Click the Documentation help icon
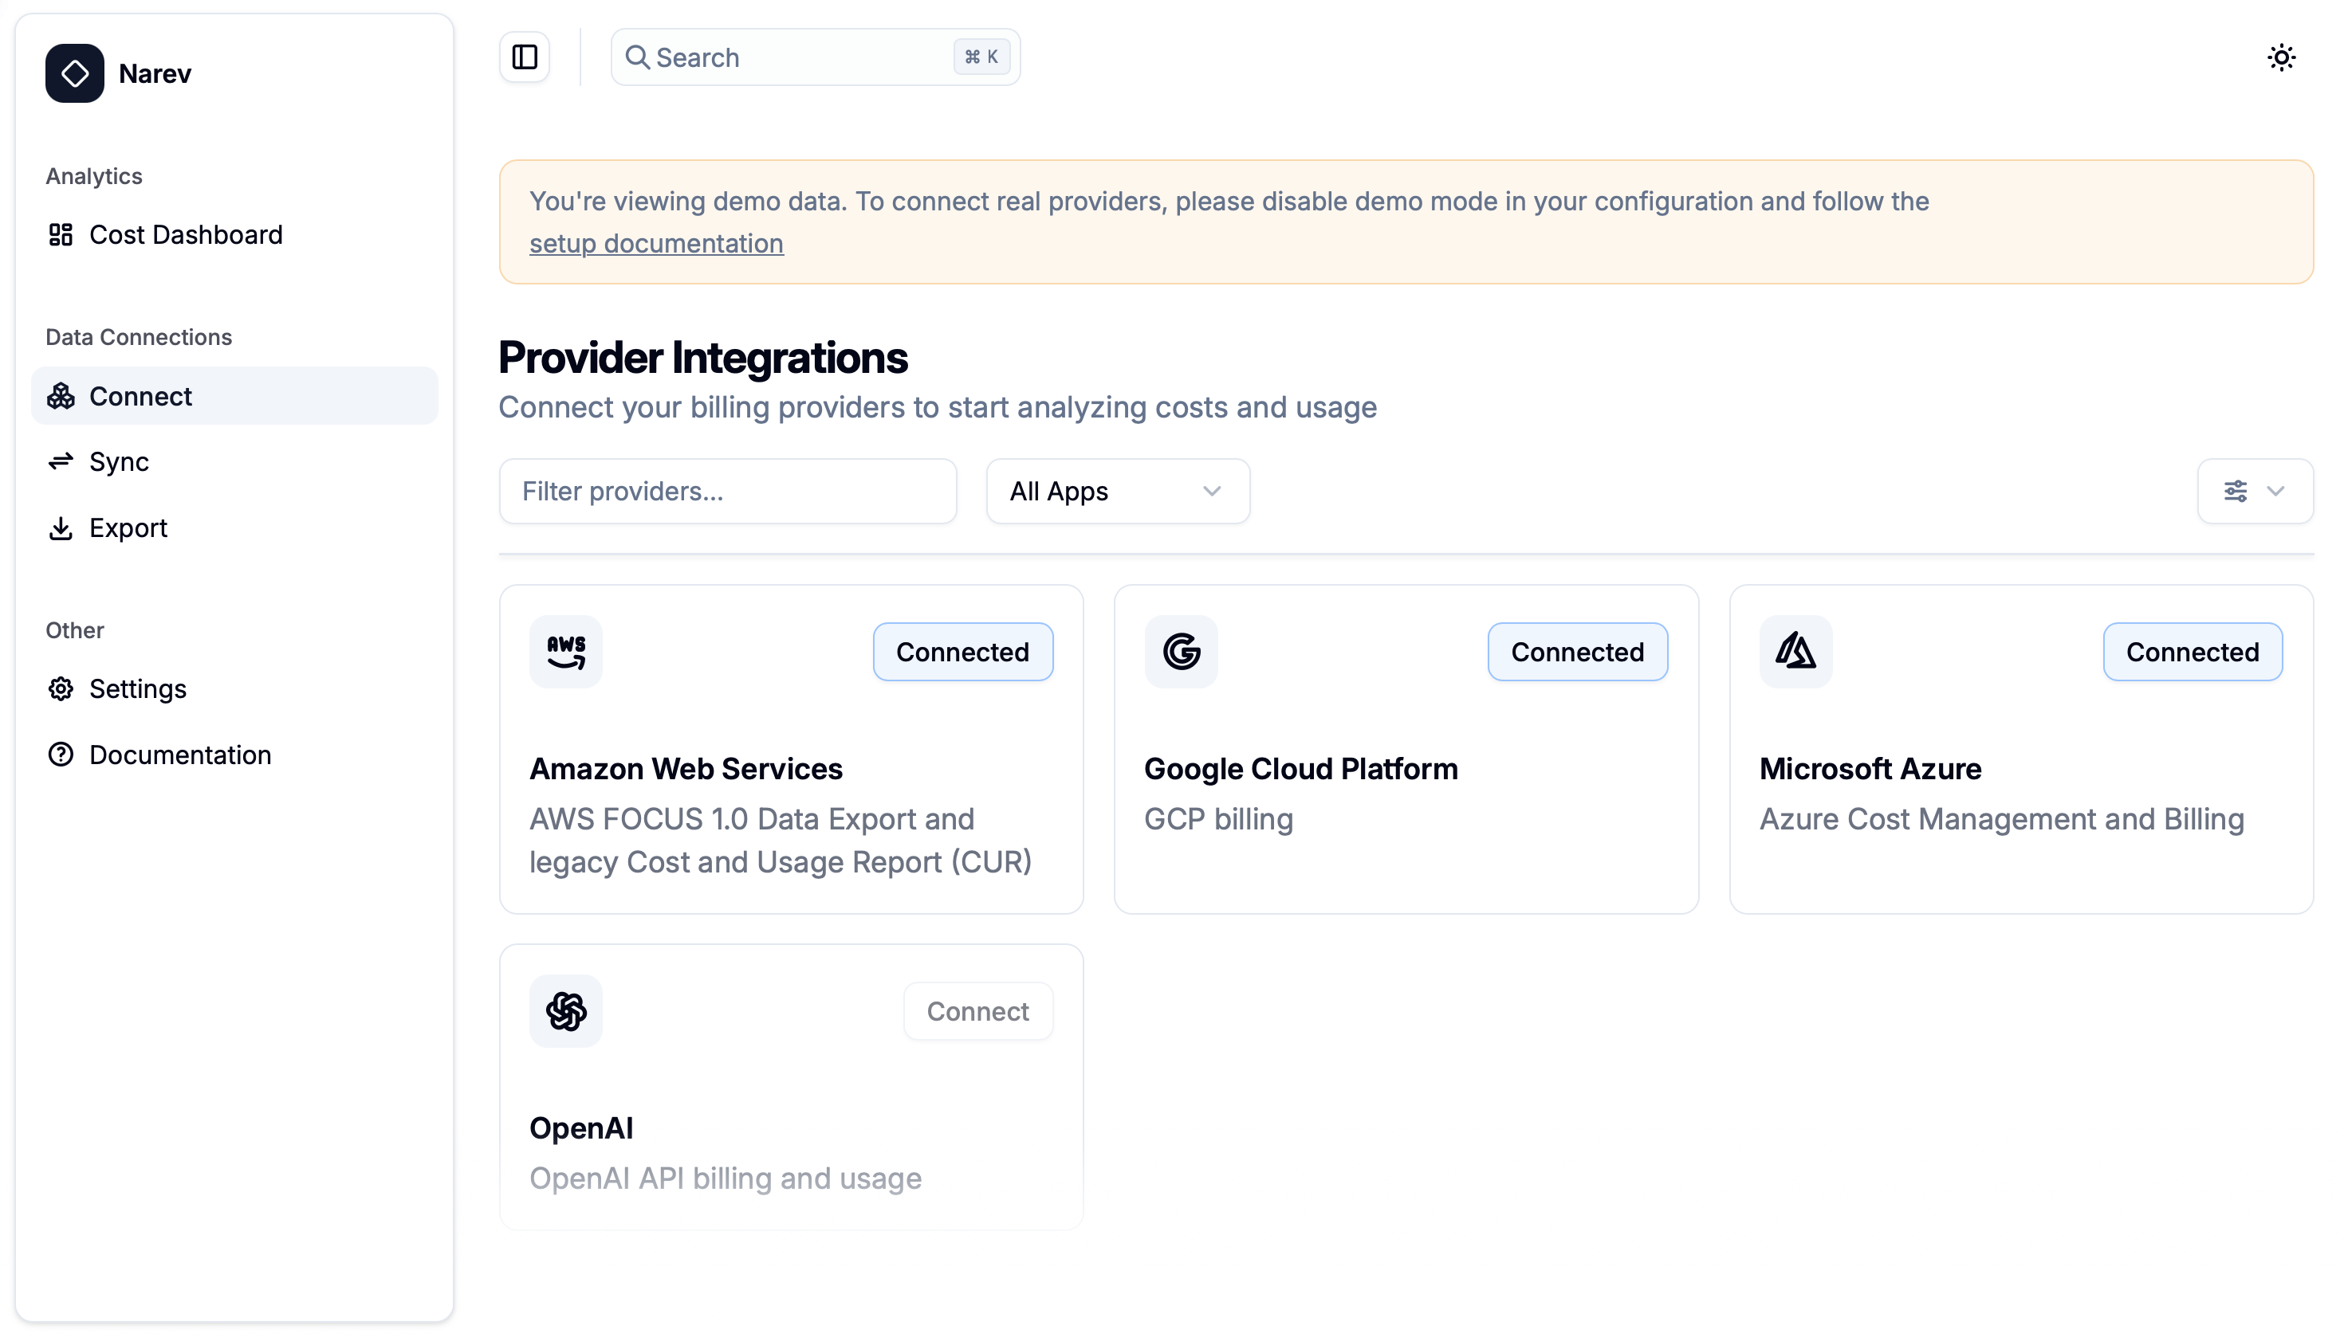The height and width of the screenshot is (1337, 2344). pos(61,755)
